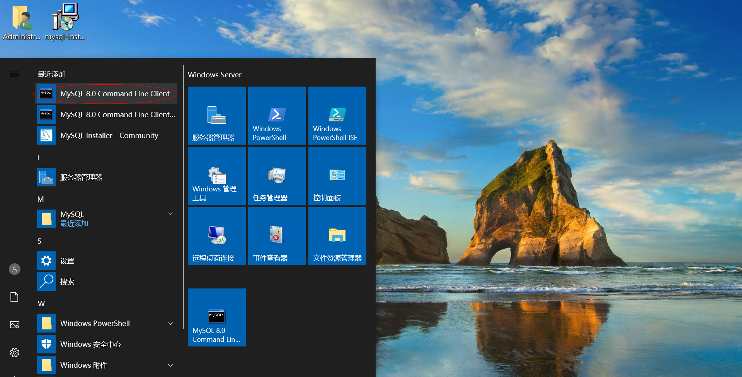This screenshot has height=377, width=742.
Task: Click the Windows Server tile group title
Action: coord(214,75)
